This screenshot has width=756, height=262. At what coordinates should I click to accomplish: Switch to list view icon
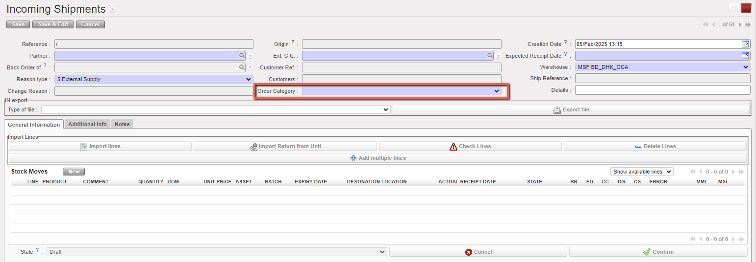click(x=734, y=8)
